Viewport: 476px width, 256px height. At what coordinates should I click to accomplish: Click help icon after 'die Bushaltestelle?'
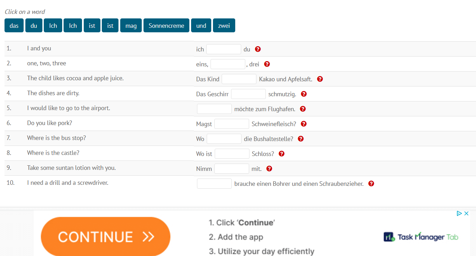tap(301, 139)
